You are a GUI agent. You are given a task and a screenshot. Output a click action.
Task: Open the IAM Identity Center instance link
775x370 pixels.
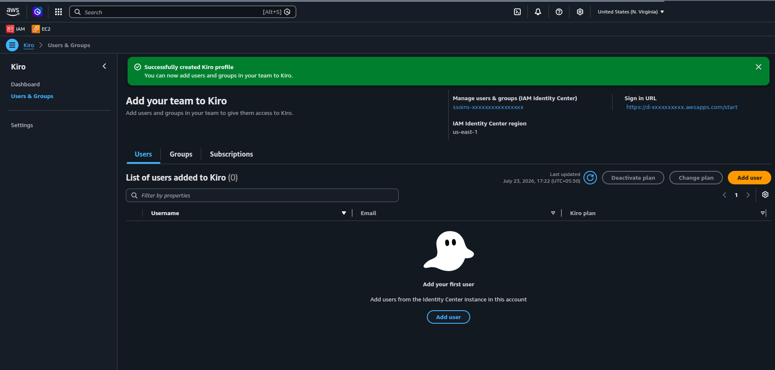pos(488,107)
